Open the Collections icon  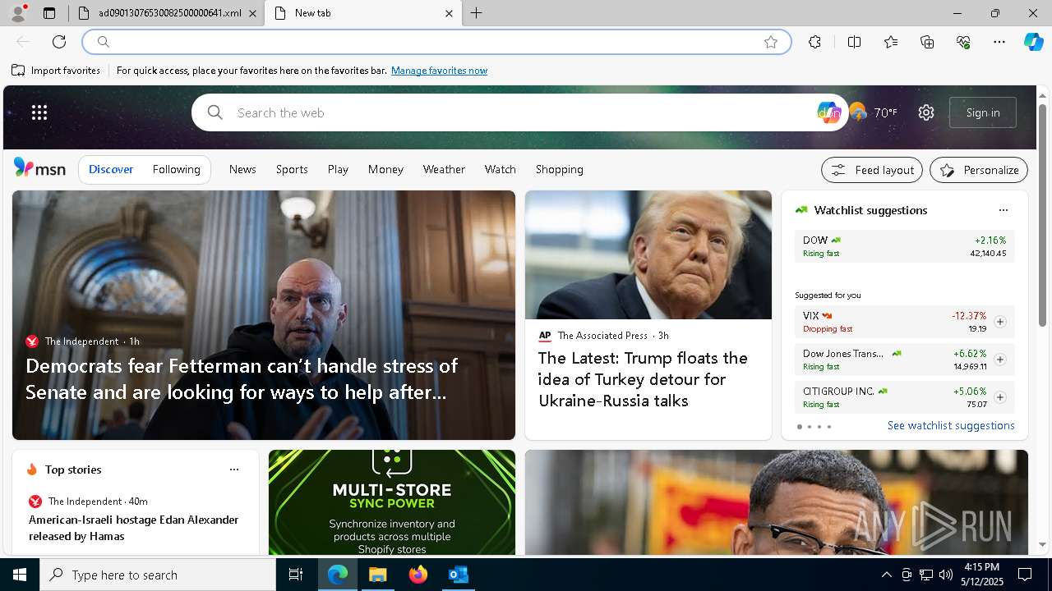click(927, 42)
